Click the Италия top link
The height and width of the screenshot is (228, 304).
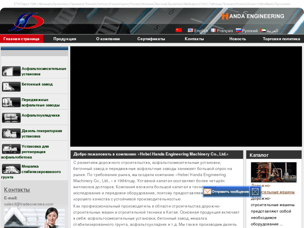point(240,4)
